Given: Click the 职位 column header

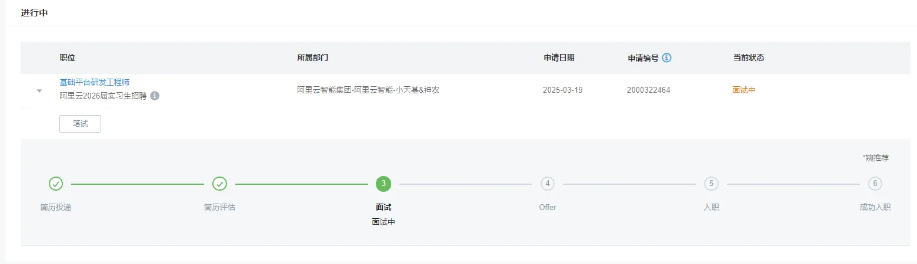Looking at the screenshot, I should 67,57.
